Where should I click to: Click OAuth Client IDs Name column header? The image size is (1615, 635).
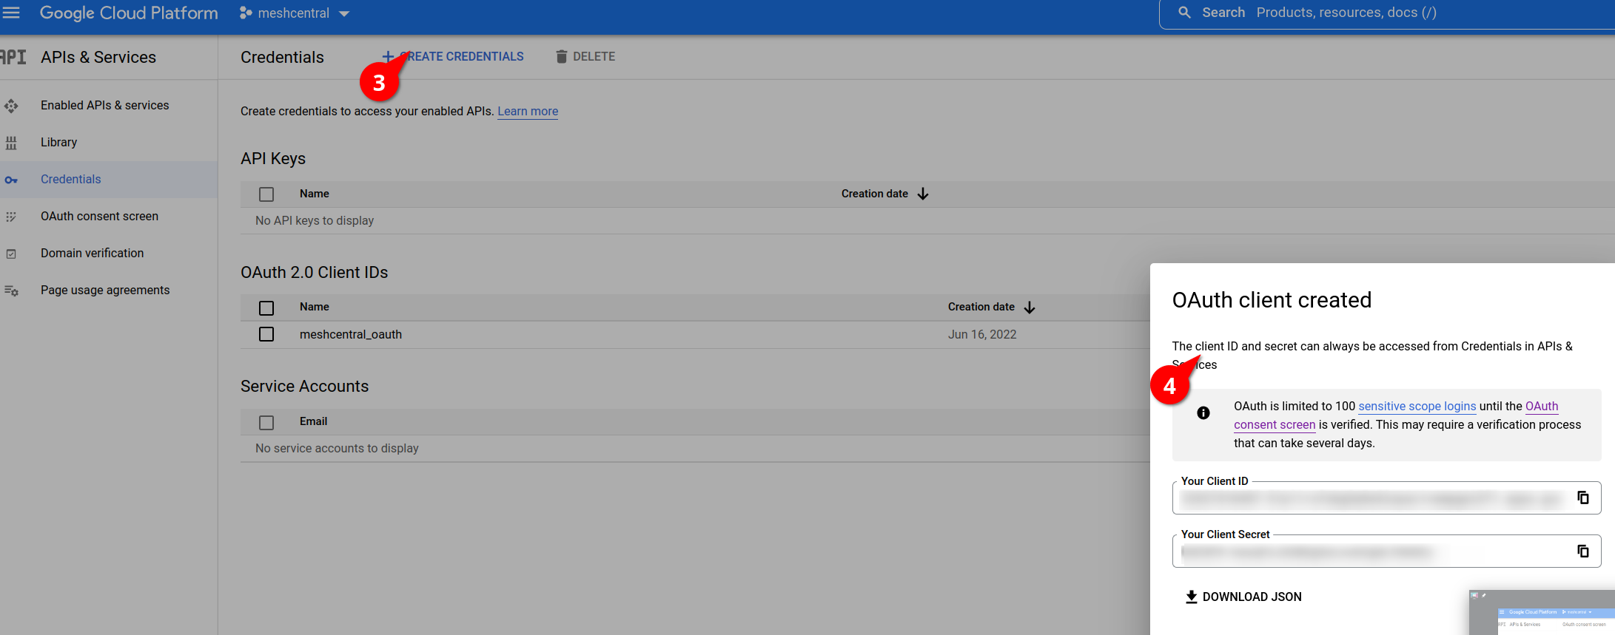314,307
